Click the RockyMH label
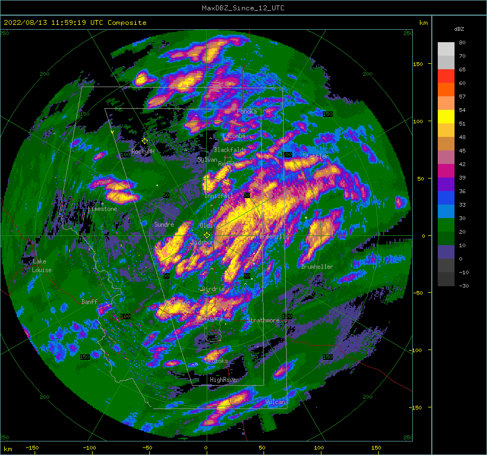The height and width of the screenshot is (455, 487). (x=143, y=151)
